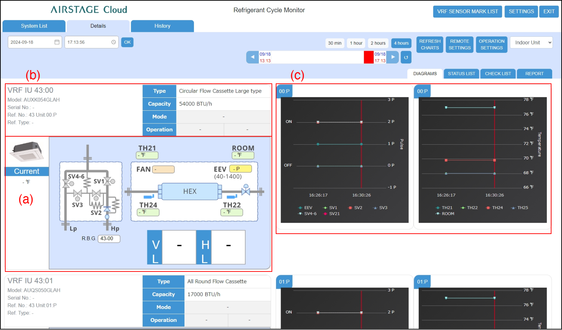Step timeline forward with right arrow

[x=393, y=57]
